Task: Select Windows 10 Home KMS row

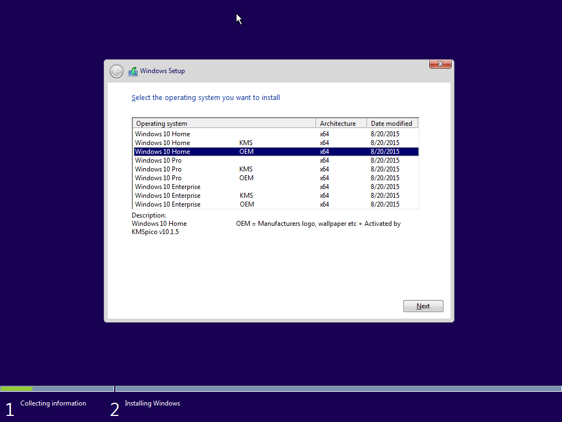Action: click(276, 143)
